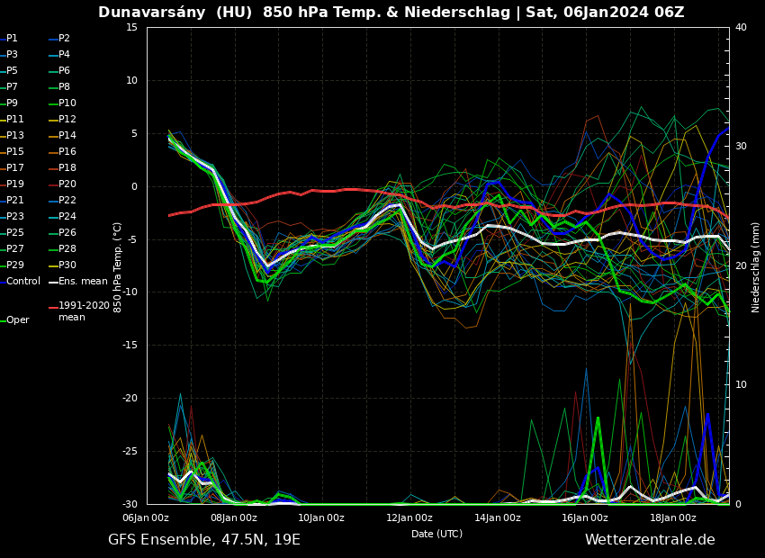Click the Control legend entry
The image size is (765, 558).
tap(22, 282)
